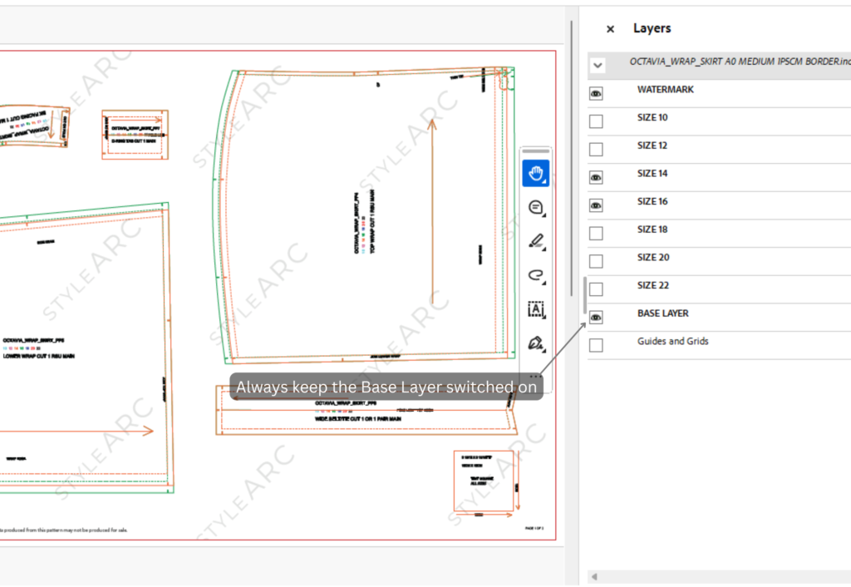Select the SIZE 16 layer name
The width and height of the screenshot is (851, 587).
coord(652,201)
